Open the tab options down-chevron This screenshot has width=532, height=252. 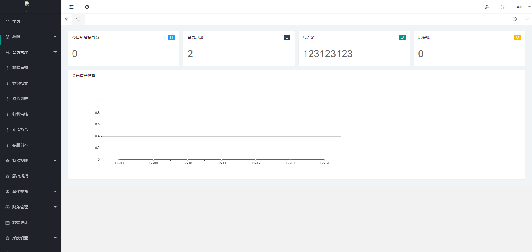click(526, 19)
